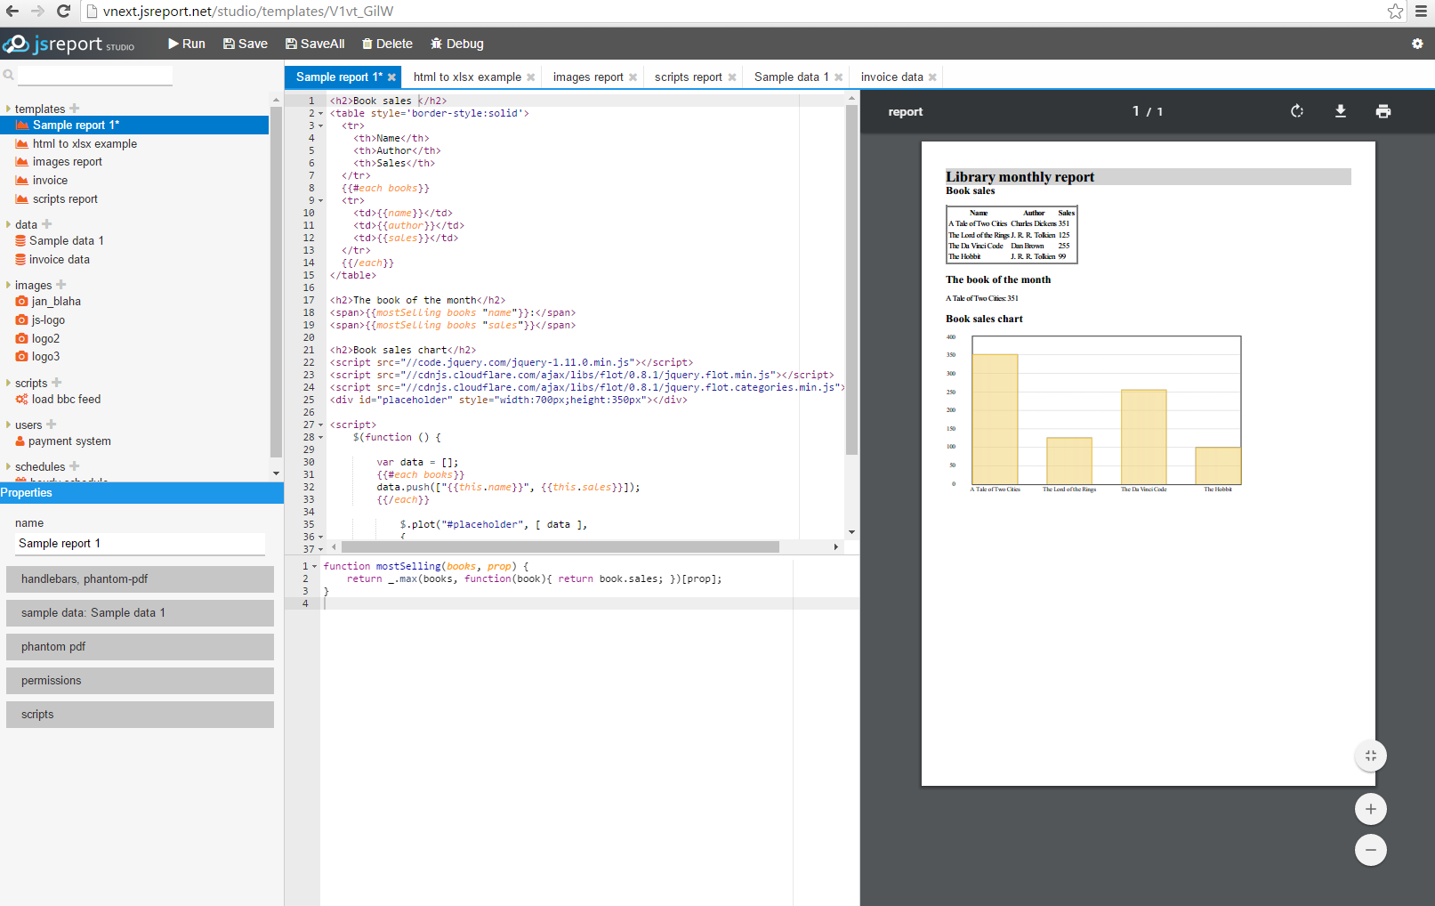Add a new template with plus icon
Viewport: 1435px width, 906px height.
click(x=75, y=109)
